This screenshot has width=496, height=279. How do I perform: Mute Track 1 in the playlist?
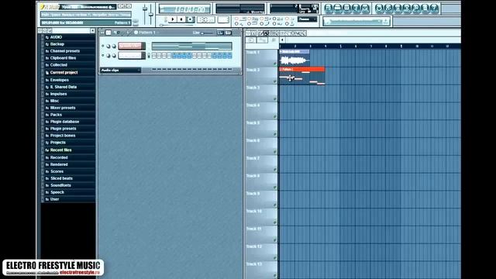click(275, 64)
